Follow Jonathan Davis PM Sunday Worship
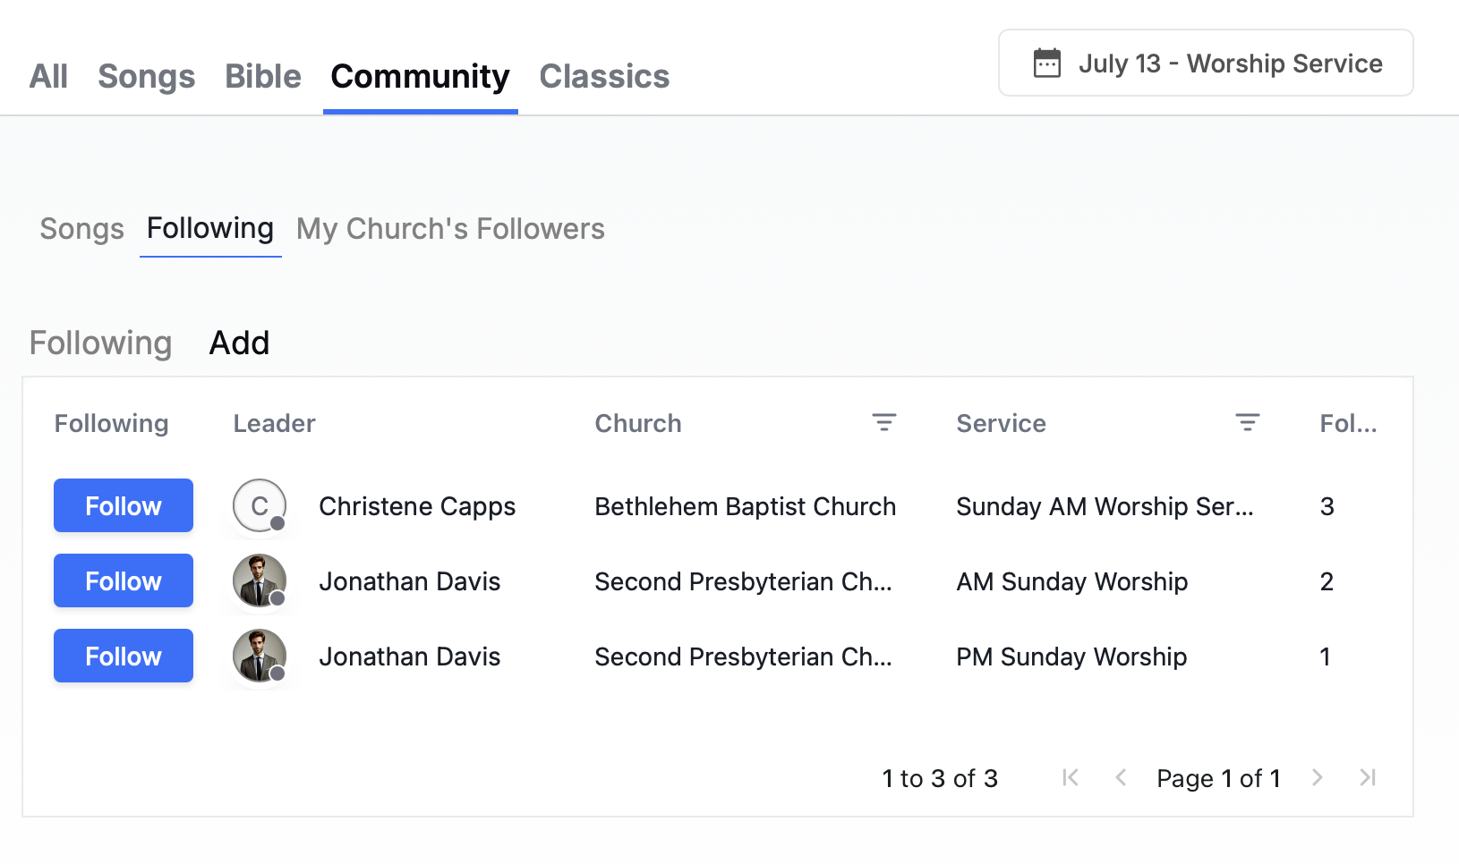Image resolution: width=1459 pixels, height=864 pixels. point(124,656)
